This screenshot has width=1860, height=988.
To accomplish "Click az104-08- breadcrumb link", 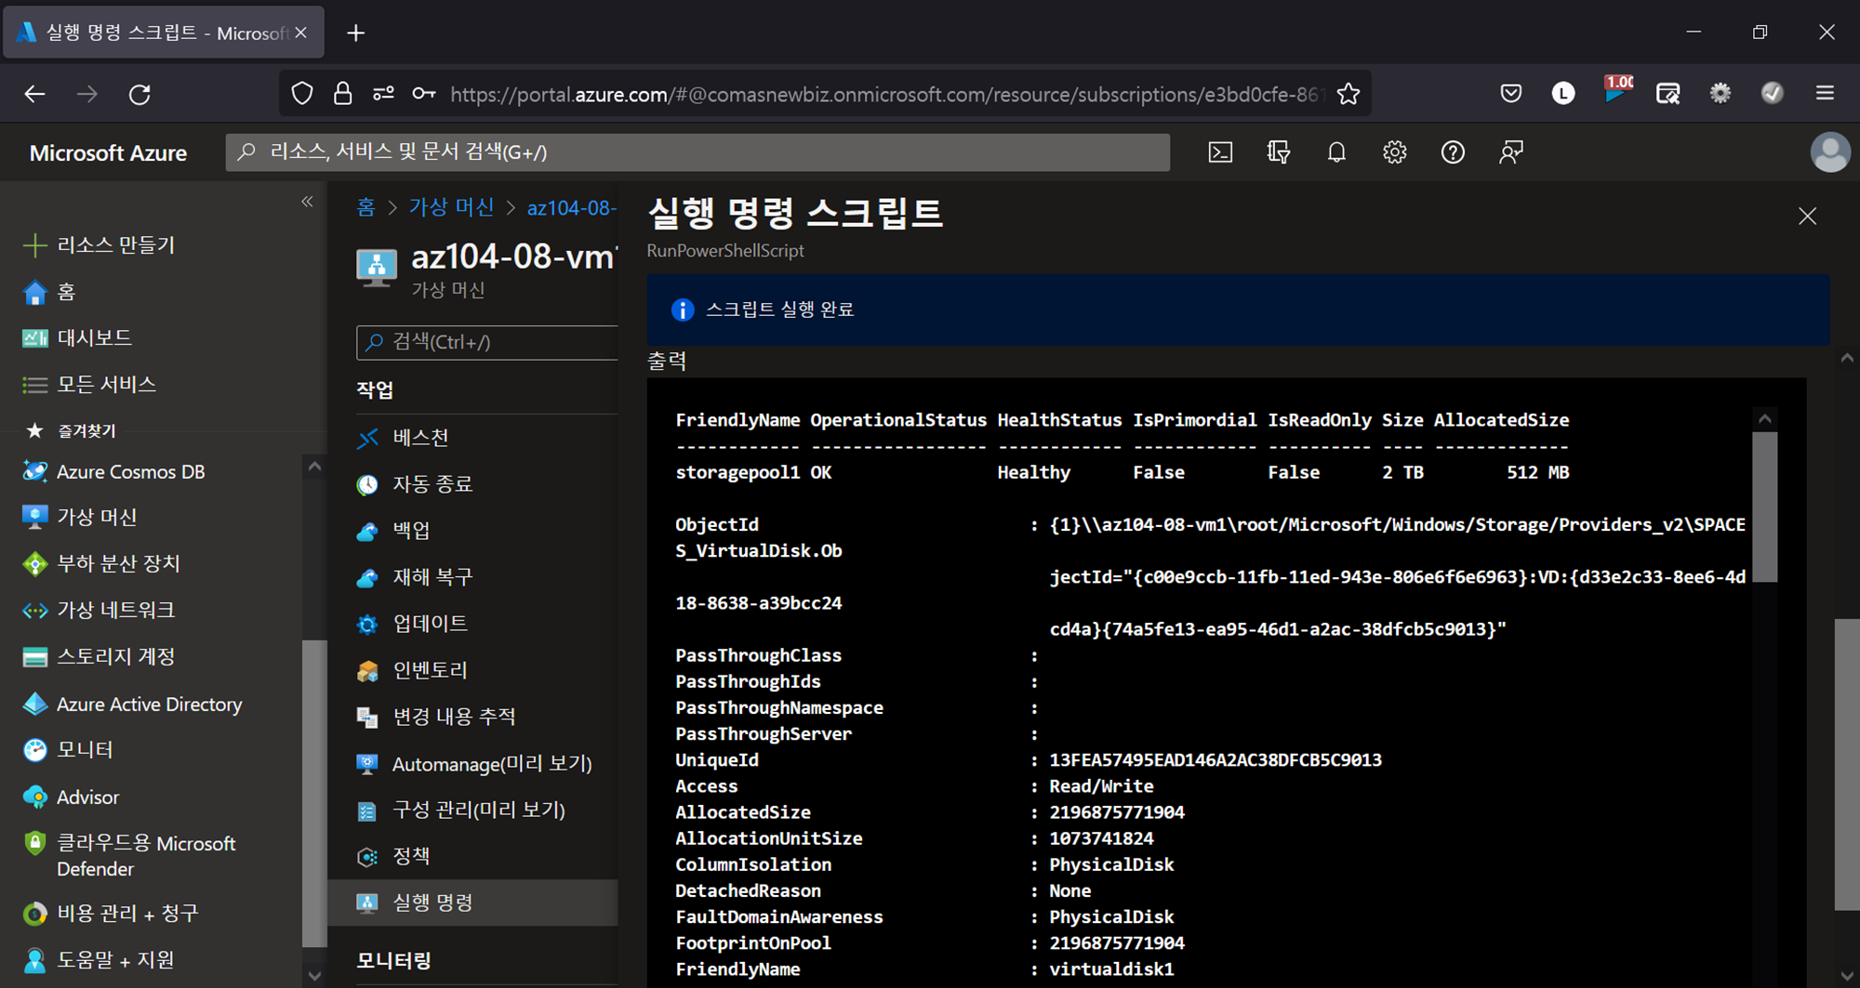I will (x=571, y=208).
